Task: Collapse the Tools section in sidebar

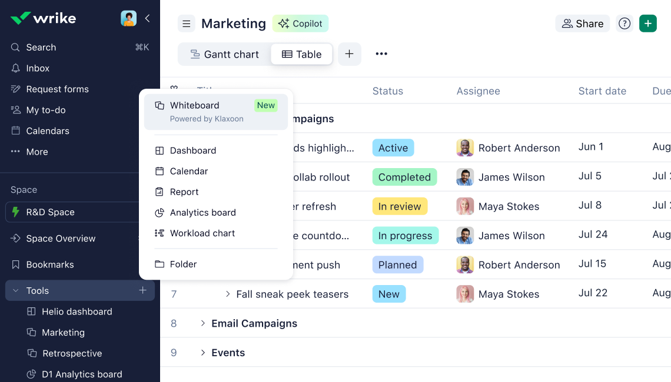Action: click(16, 291)
